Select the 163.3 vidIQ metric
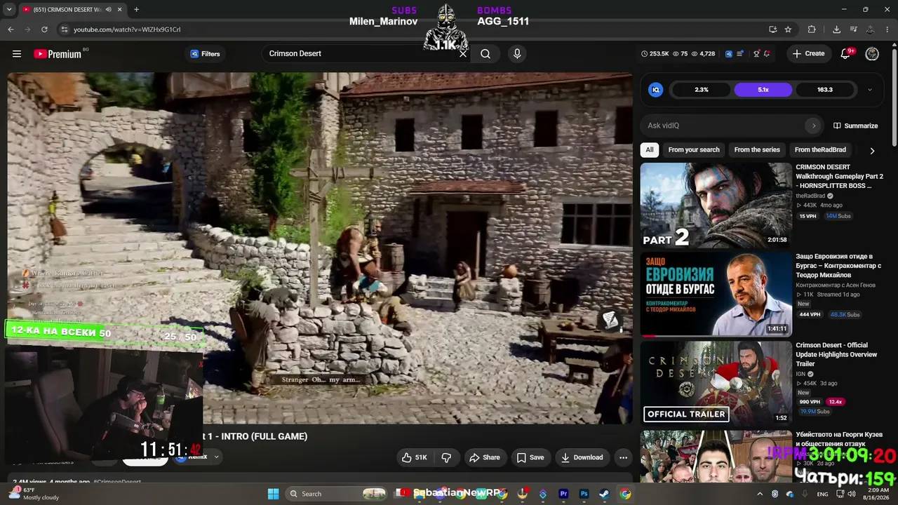The height and width of the screenshot is (505, 898). (x=825, y=90)
